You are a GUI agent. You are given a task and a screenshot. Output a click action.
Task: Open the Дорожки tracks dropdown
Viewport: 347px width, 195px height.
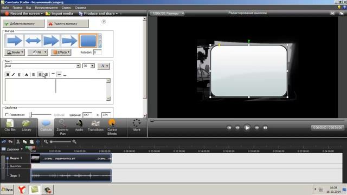[12, 149]
